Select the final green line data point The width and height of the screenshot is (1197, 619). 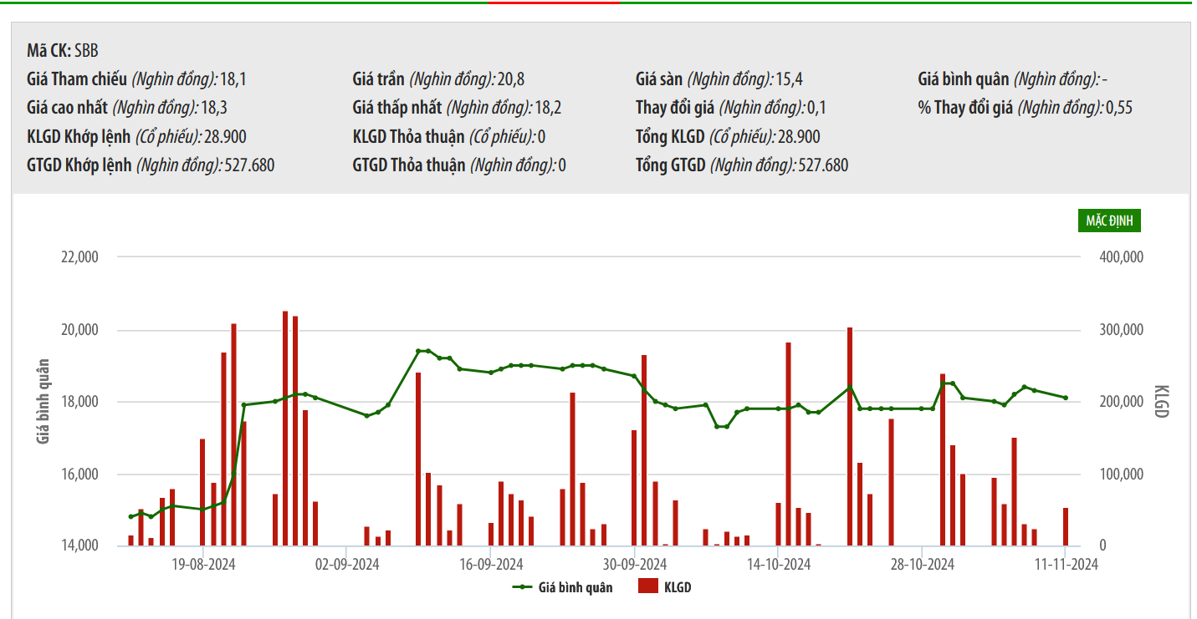pos(1066,398)
